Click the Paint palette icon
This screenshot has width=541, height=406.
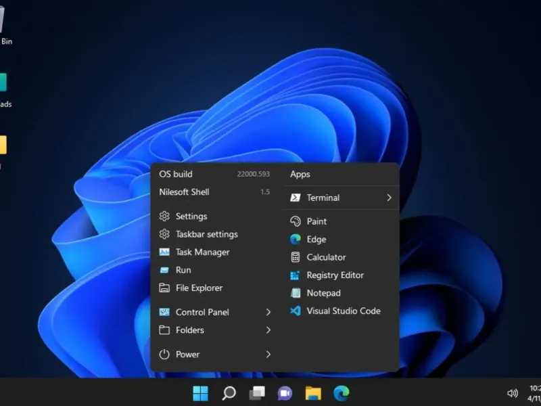296,221
